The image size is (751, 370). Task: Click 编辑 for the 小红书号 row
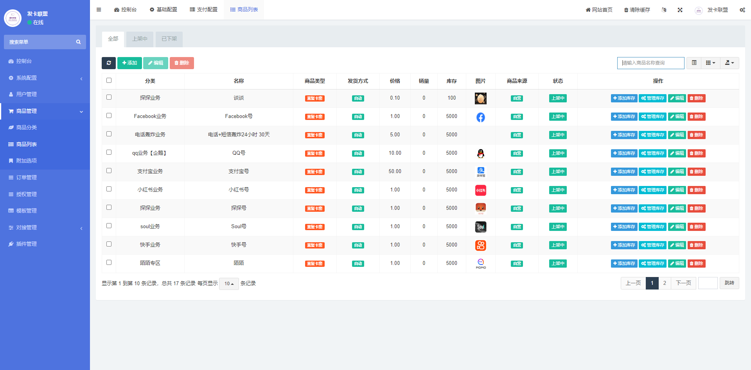tap(677, 190)
